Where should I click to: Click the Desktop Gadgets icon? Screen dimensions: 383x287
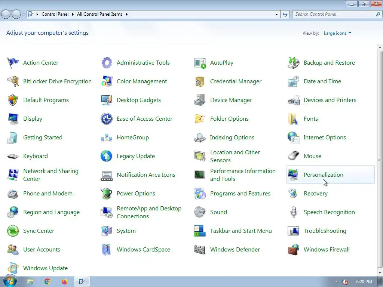pyautogui.click(x=107, y=100)
